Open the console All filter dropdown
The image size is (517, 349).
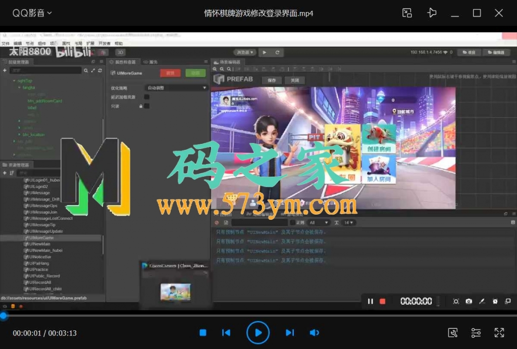[x=319, y=223]
